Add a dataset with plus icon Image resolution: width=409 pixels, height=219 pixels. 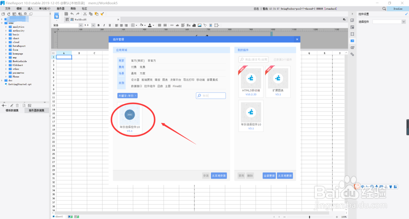[x=3, y=105]
